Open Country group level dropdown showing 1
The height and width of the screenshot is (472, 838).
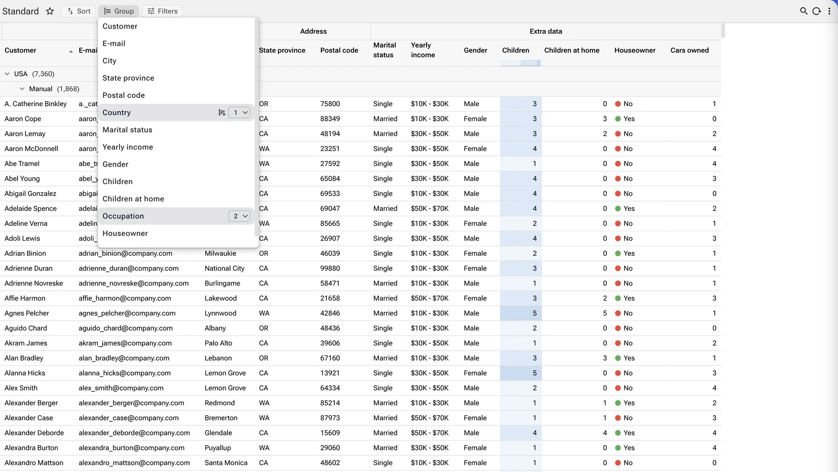click(239, 112)
